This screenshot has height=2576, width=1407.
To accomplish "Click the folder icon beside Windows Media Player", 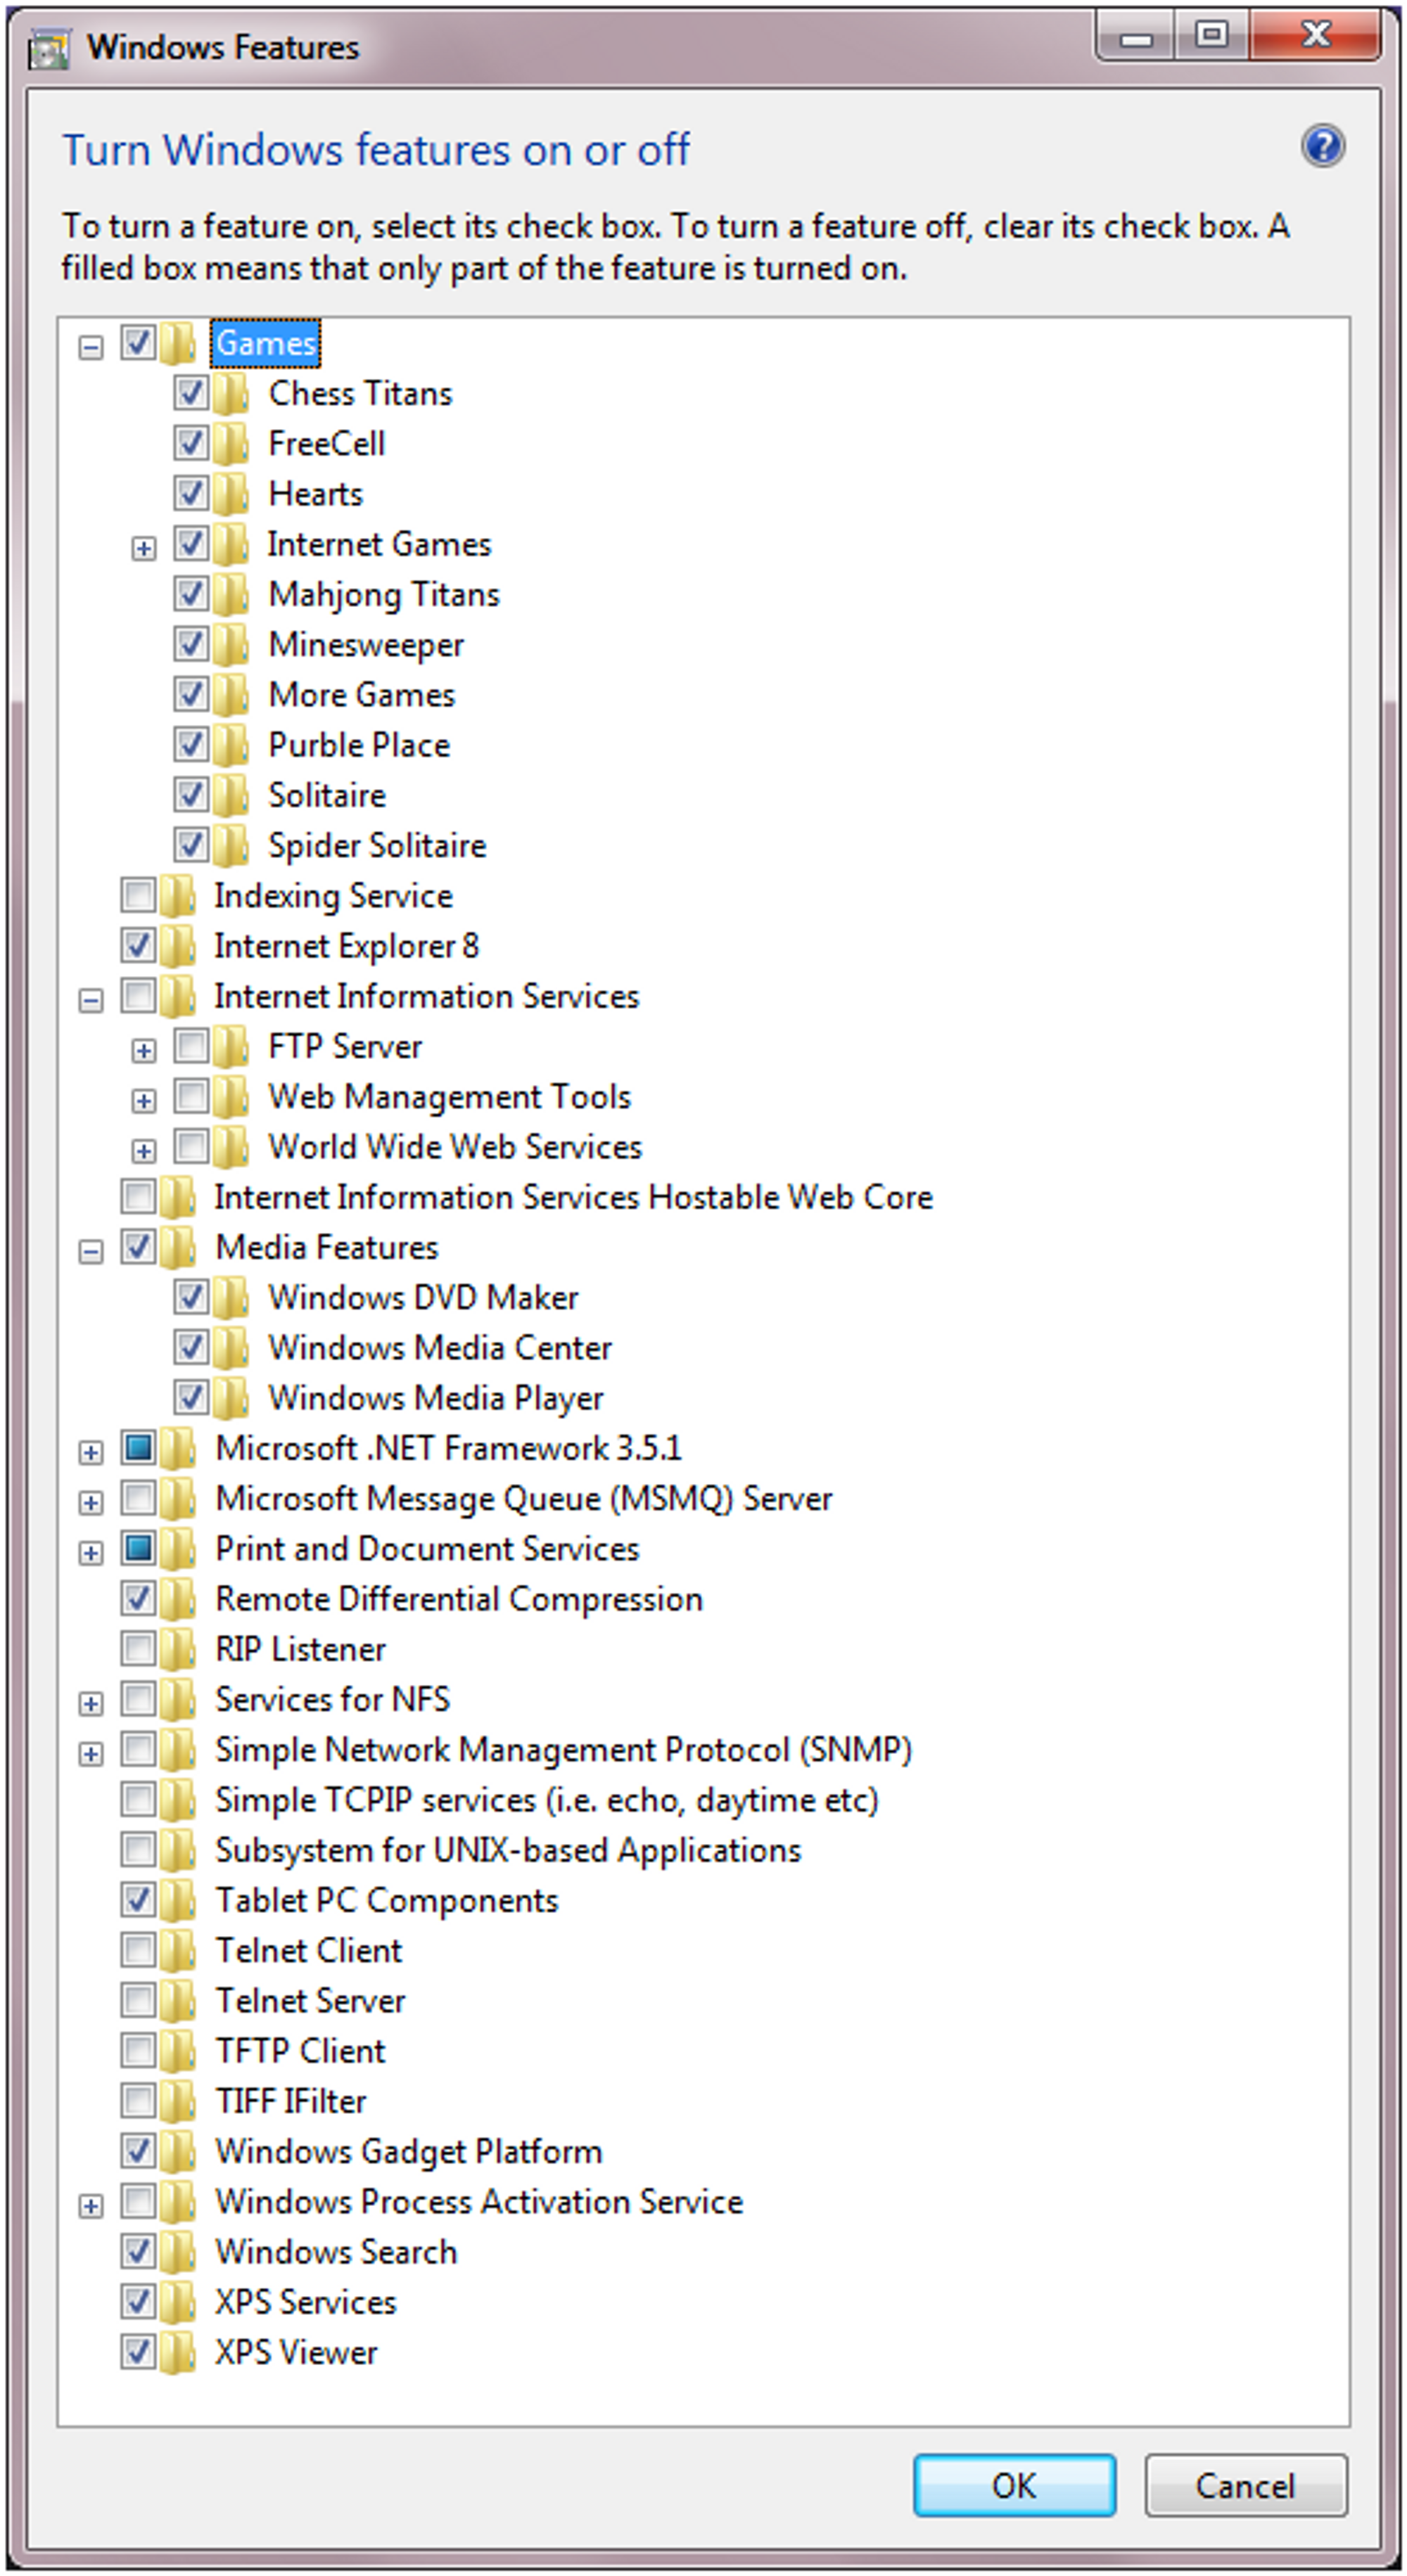I will [x=231, y=1398].
